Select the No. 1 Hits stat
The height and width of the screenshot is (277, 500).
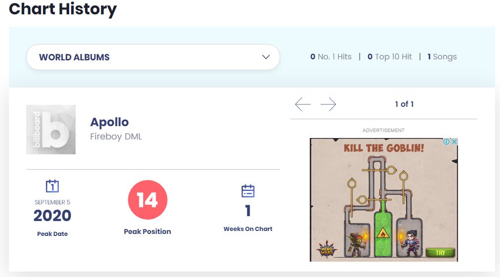pos(331,57)
